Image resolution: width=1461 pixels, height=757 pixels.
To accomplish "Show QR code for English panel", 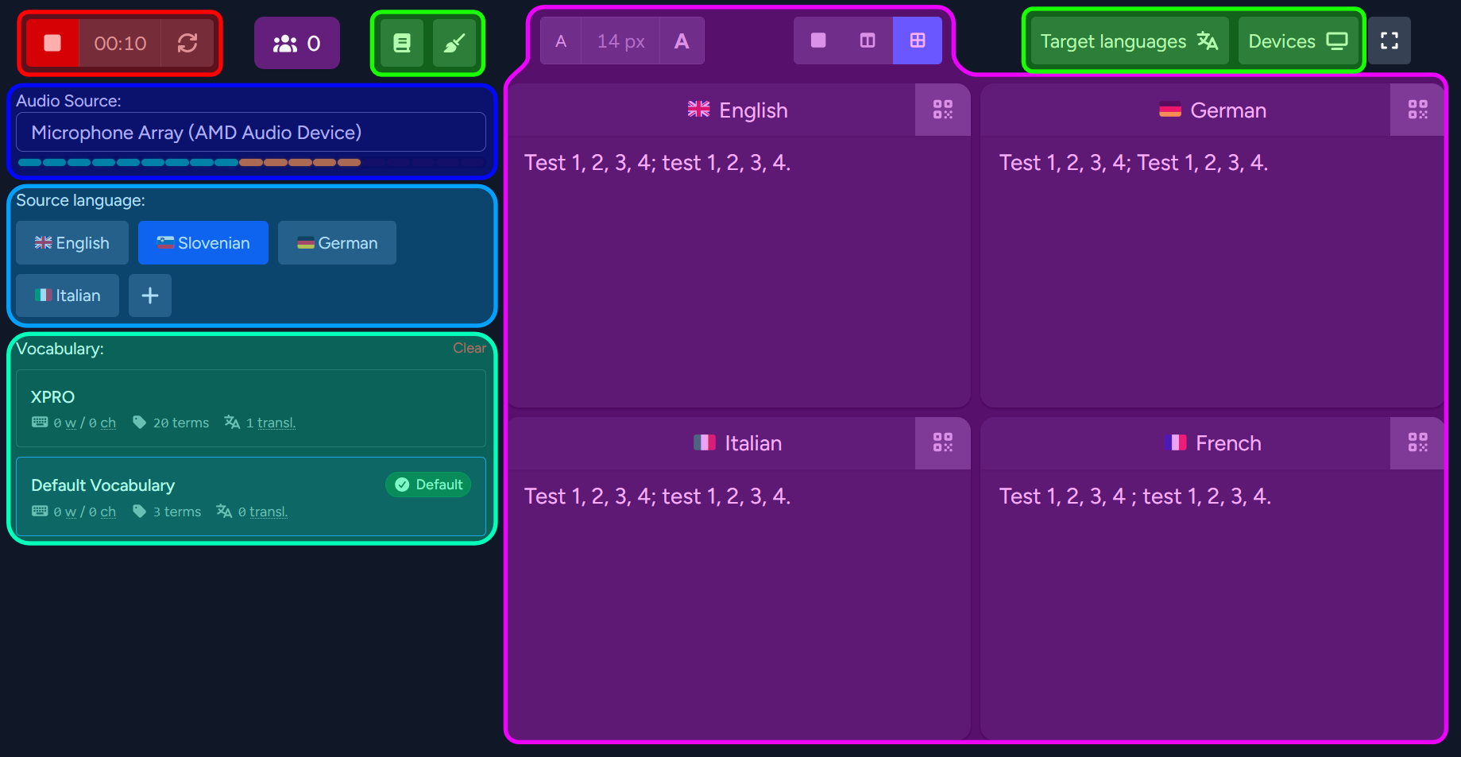I will coord(943,110).
